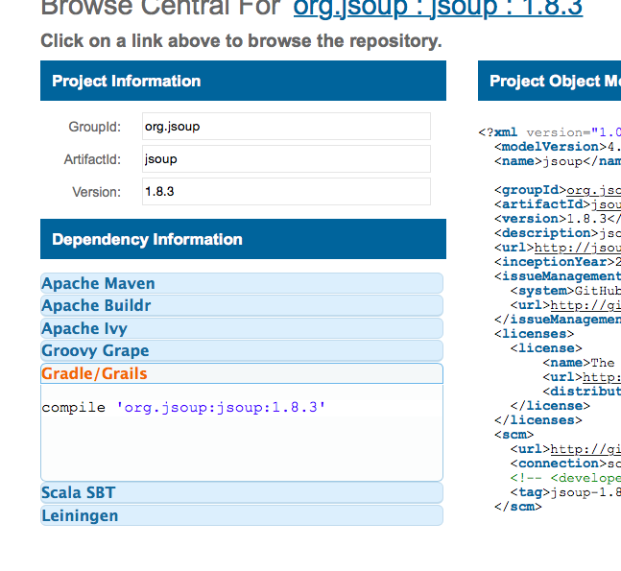
Task: Click the xml version declaration line
Action: [550, 132]
